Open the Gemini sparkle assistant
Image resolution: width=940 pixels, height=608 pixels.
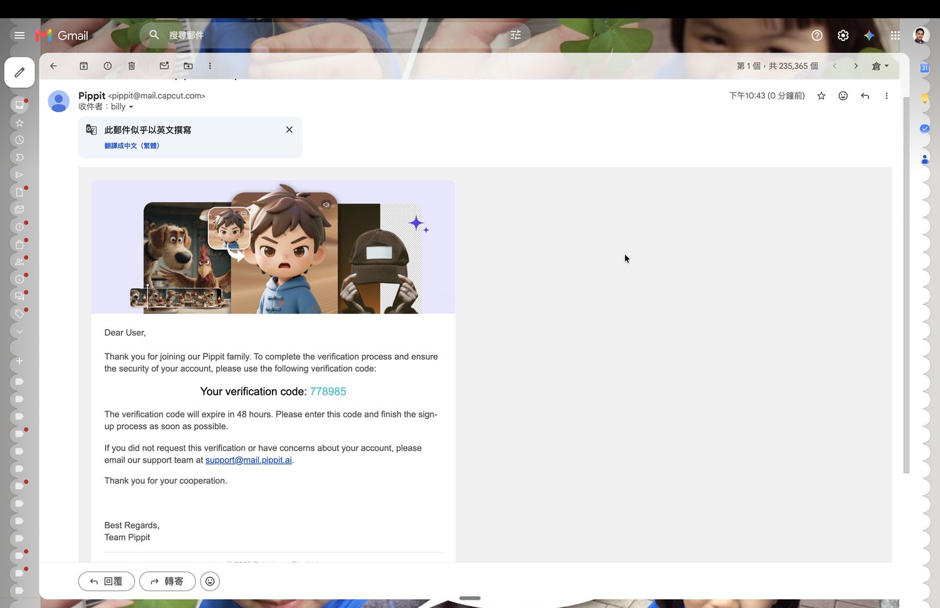pyautogui.click(x=869, y=36)
